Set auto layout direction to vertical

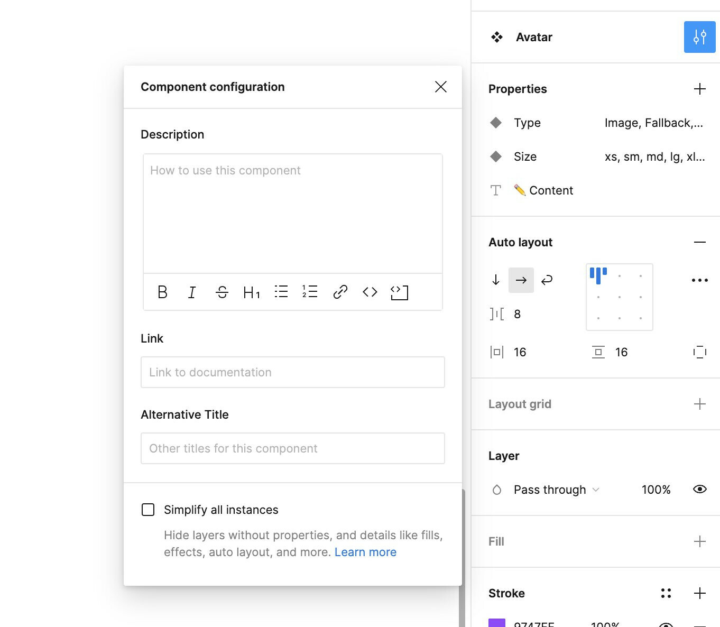496,280
